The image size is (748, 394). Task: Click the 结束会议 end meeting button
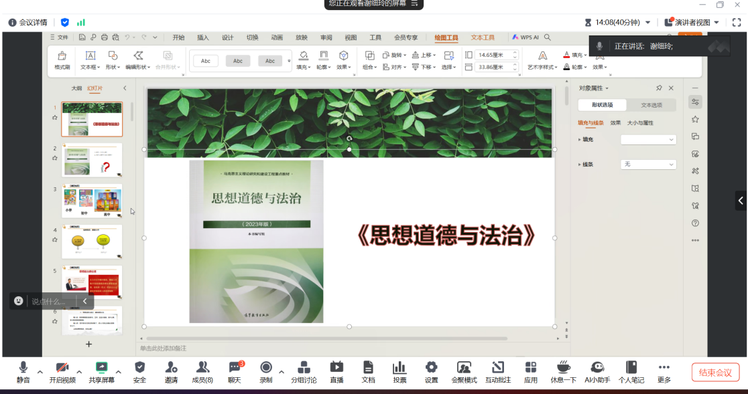(x=715, y=373)
